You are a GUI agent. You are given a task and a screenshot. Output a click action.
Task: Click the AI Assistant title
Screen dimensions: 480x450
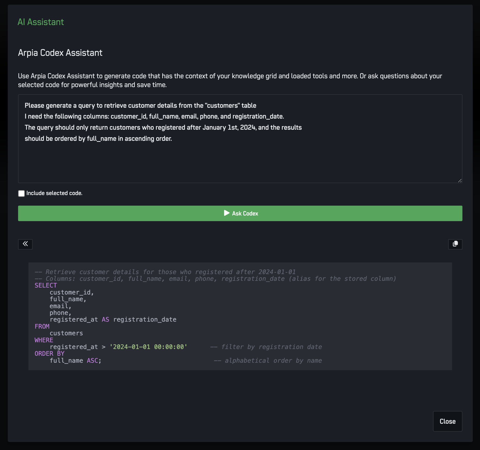click(41, 22)
